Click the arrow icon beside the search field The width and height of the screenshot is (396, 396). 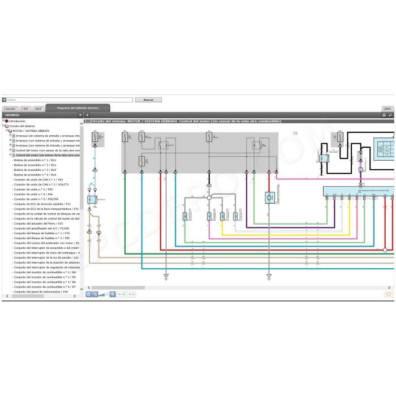point(4,100)
